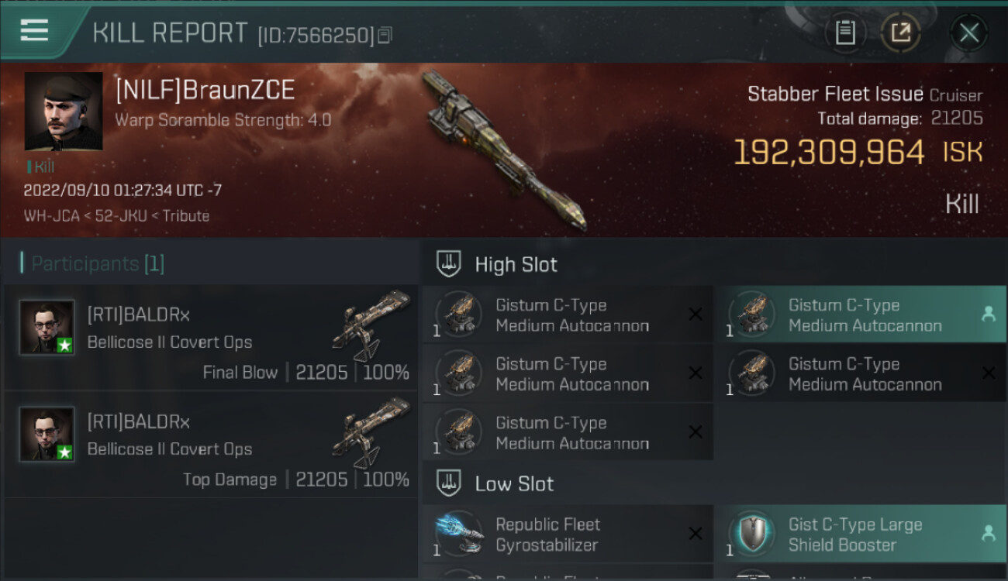Click the Republic Fleet Gyrostabilizer item
This screenshot has height=581, width=1008.
(x=568, y=534)
